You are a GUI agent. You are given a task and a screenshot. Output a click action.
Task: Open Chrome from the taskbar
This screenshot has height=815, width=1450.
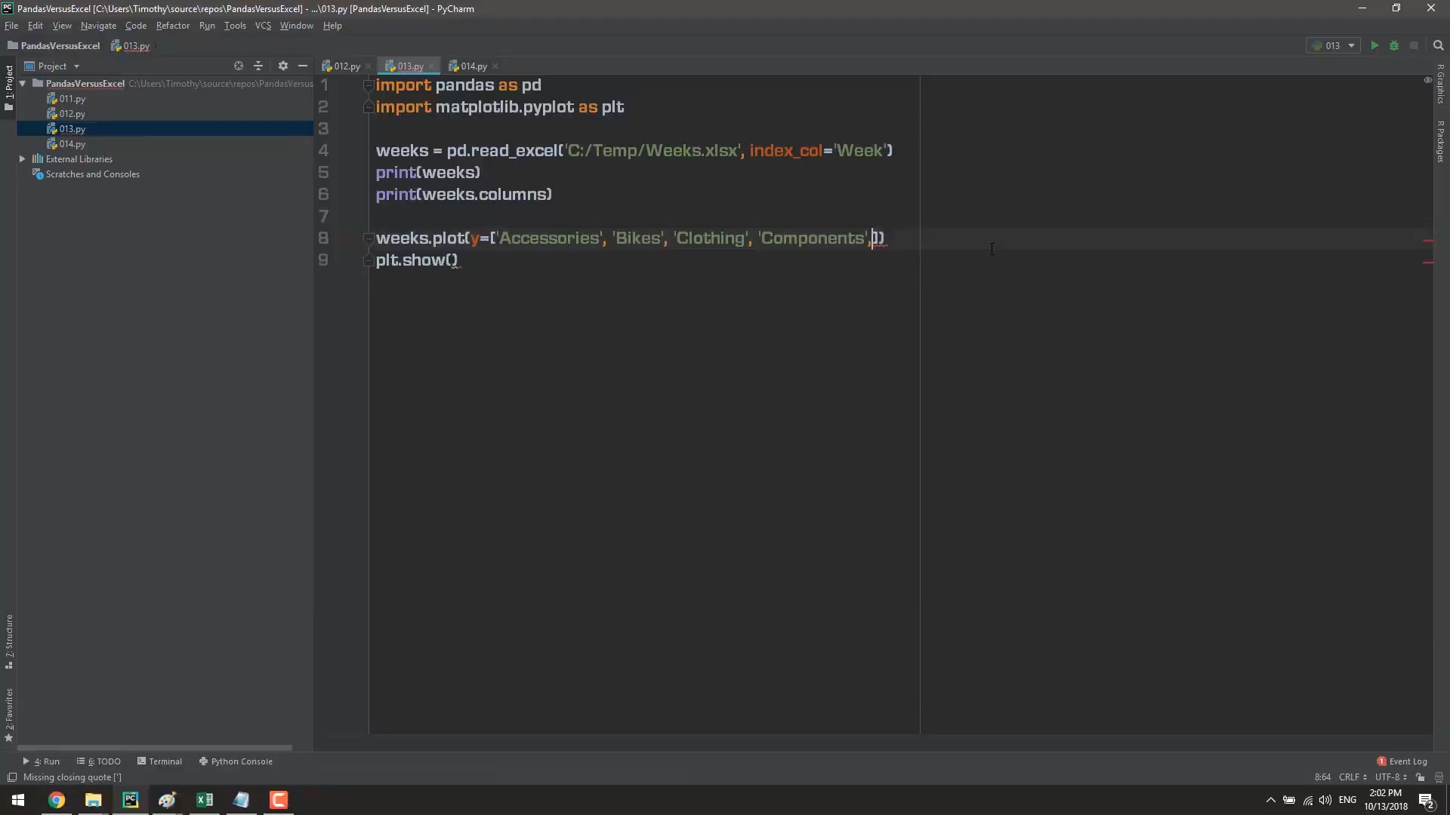tap(57, 800)
